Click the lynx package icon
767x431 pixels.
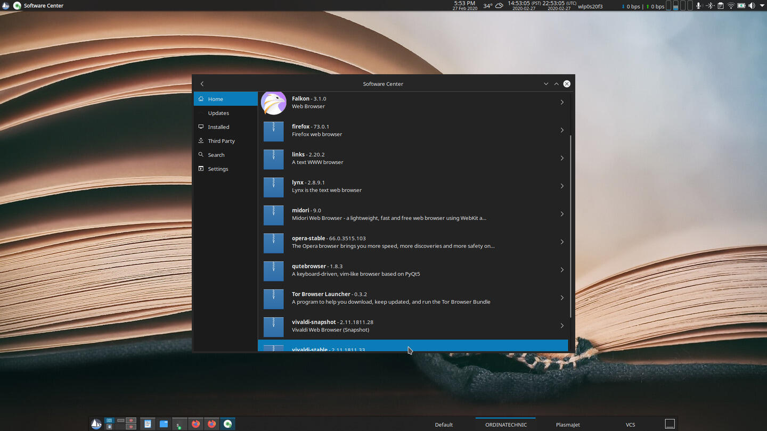pyautogui.click(x=274, y=187)
